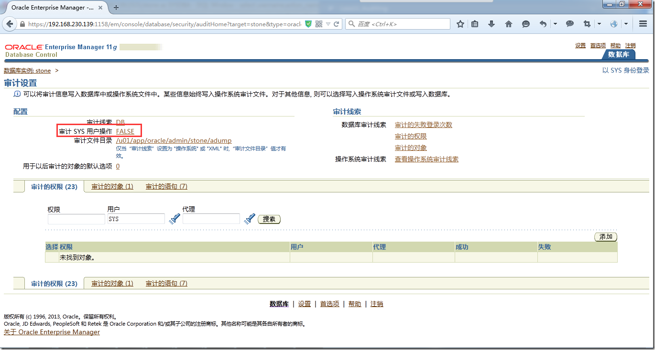This screenshot has width=655, height=350.
Task: Click the 权限 text input field
Action: click(x=76, y=219)
